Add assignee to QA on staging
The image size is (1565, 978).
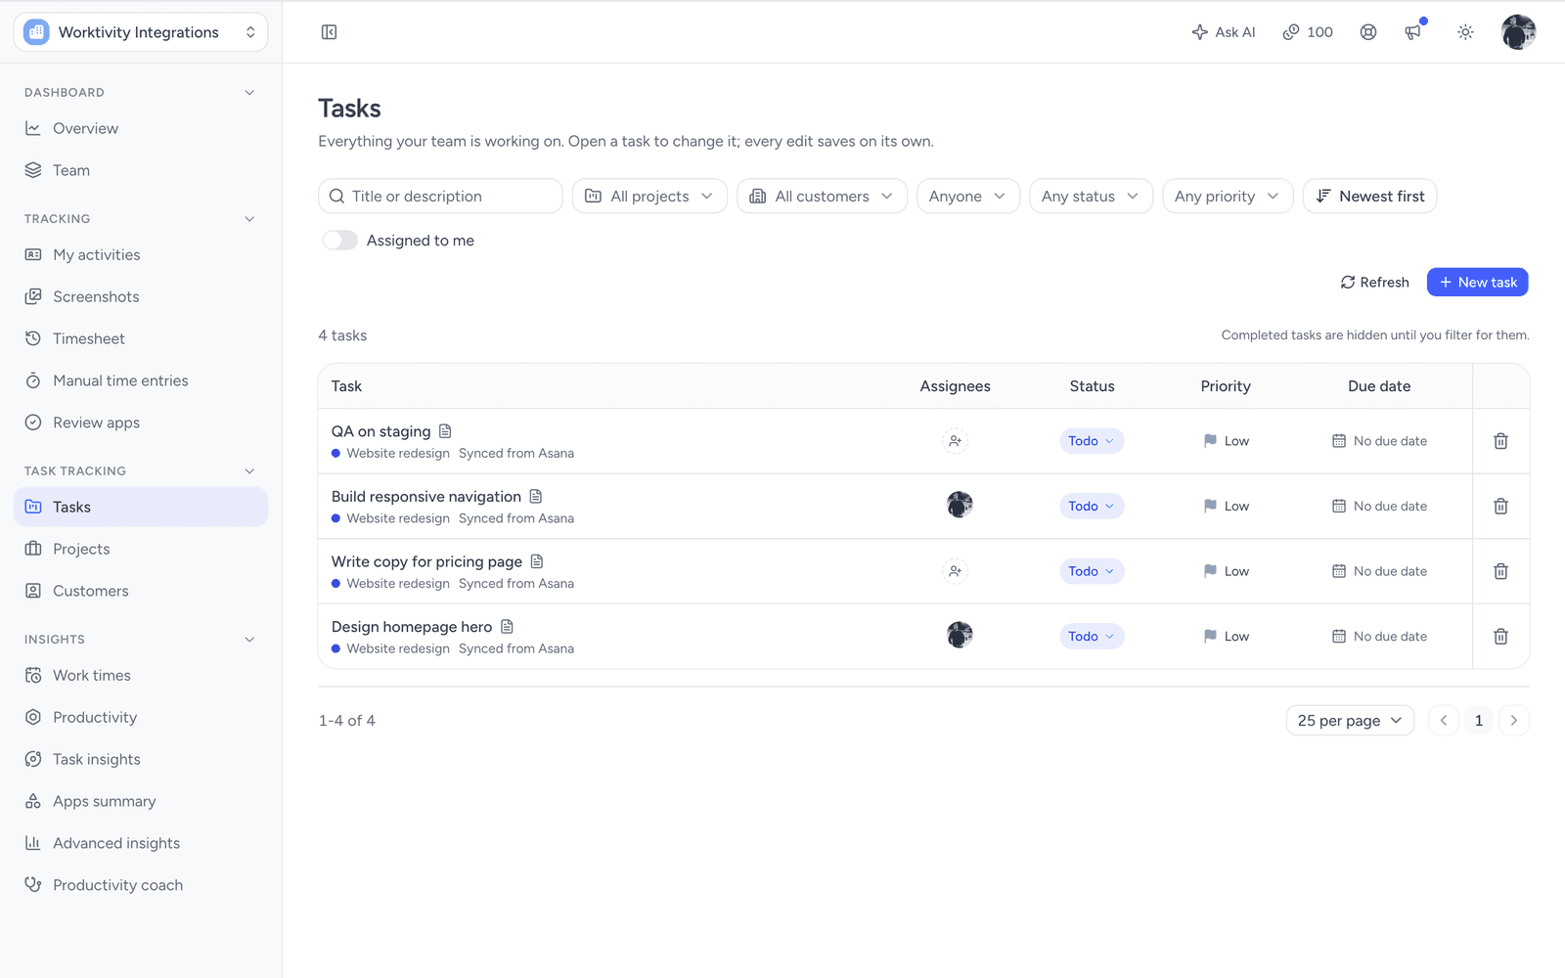(956, 441)
